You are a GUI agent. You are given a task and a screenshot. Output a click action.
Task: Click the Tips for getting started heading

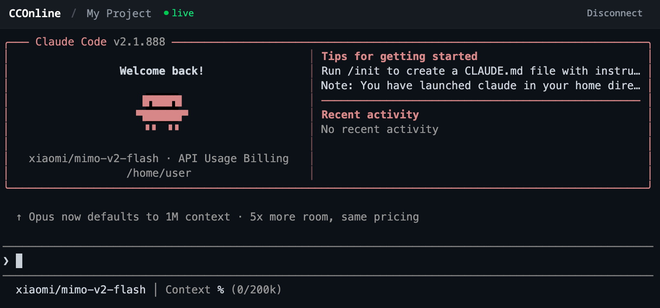coord(399,56)
